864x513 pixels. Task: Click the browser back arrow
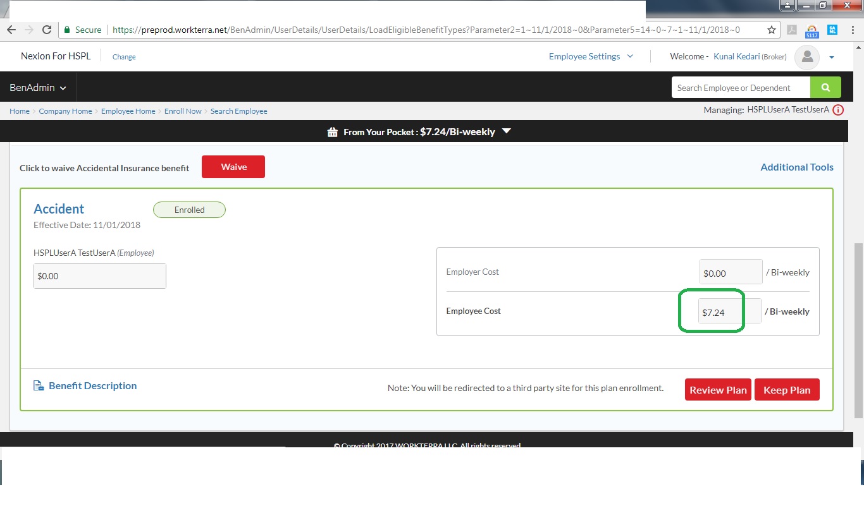(x=11, y=30)
